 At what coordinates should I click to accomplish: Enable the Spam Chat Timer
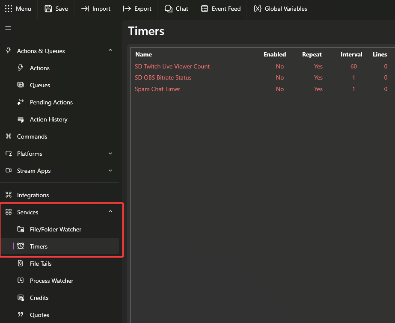279,89
